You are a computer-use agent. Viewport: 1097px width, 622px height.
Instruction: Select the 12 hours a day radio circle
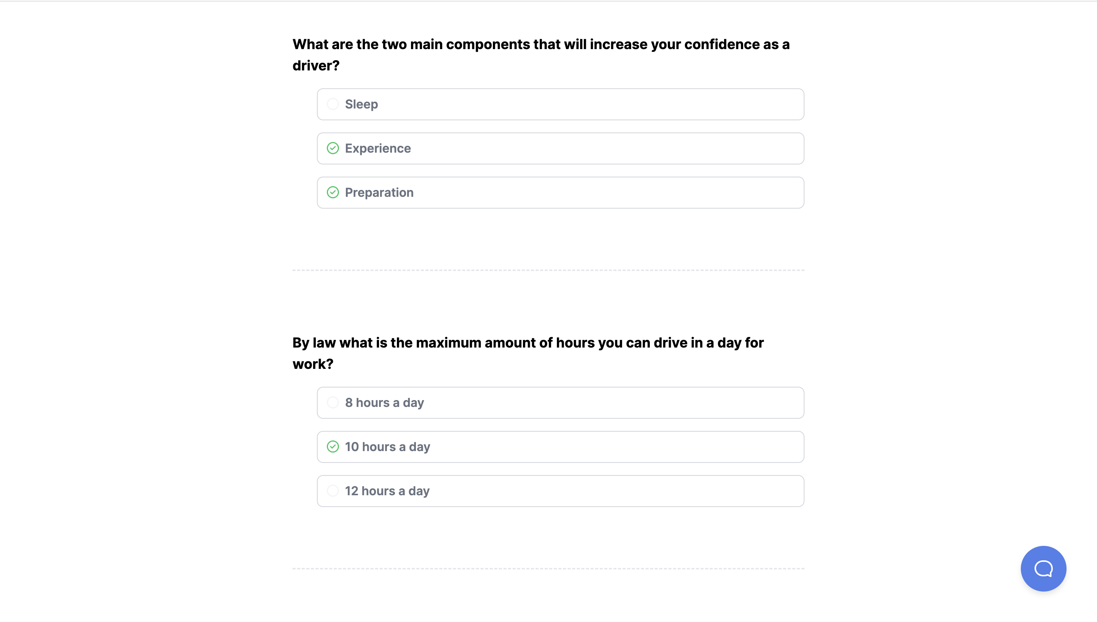click(333, 491)
